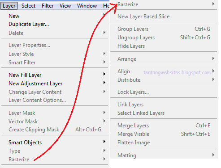The image size is (221, 168).
Task: Open the Smart Objects submenu
Action: click(x=55, y=143)
